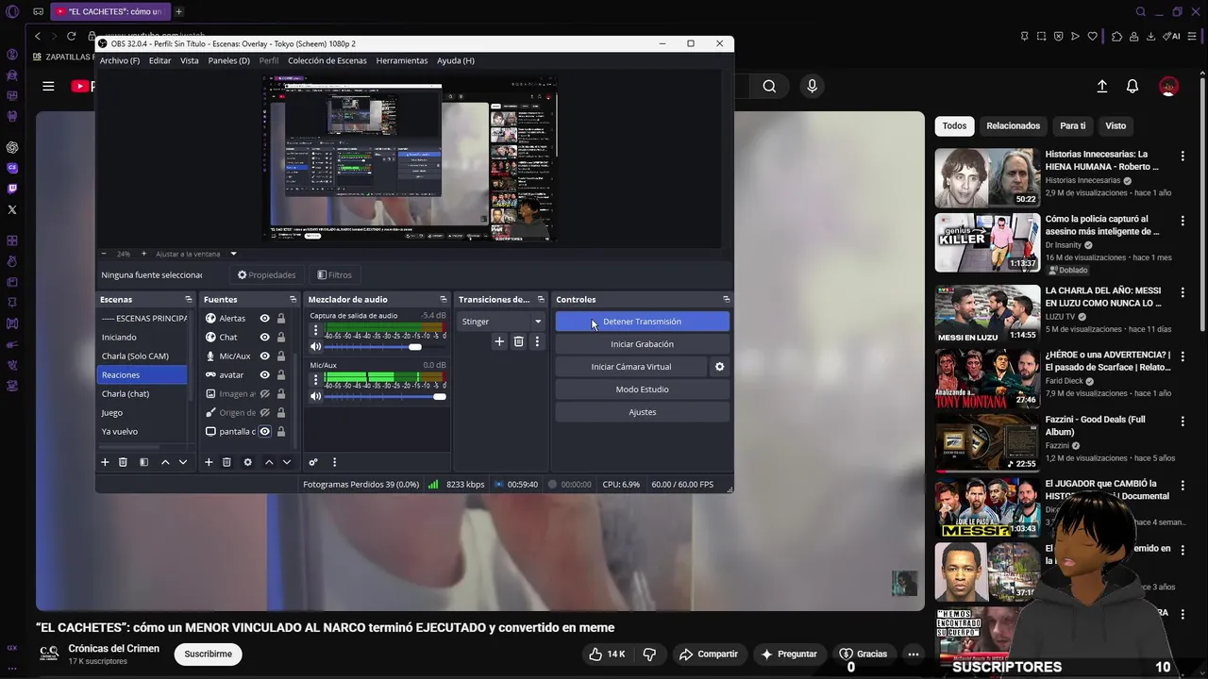Open Vista menu in OBS
This screenshot has width=1208, height=679.
coord(190,60)
